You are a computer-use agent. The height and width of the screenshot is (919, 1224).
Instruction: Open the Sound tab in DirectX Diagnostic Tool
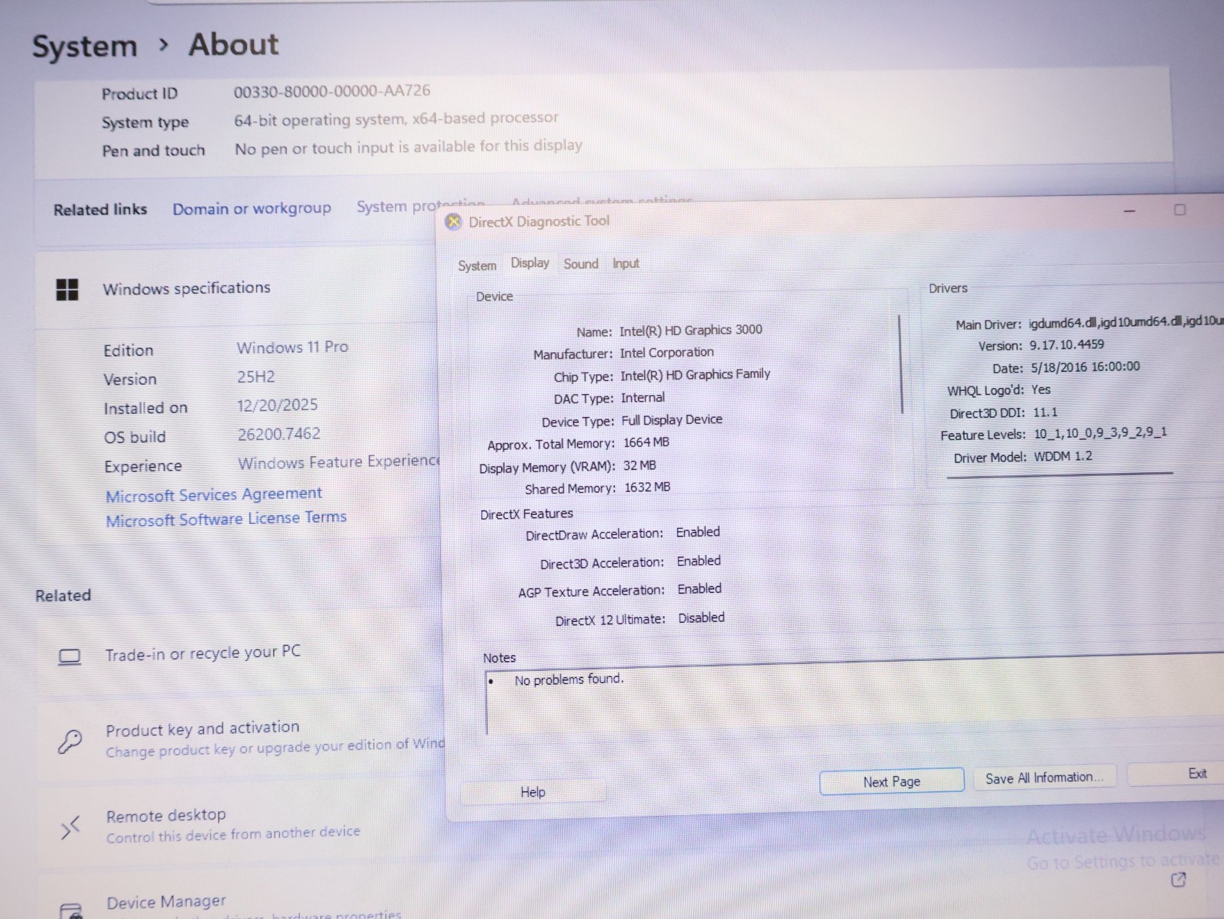(x=581, y=263)
